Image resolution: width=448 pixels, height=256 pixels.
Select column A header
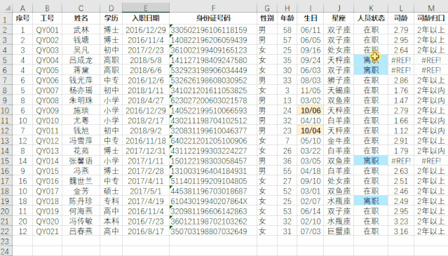(x=22, y=8)
